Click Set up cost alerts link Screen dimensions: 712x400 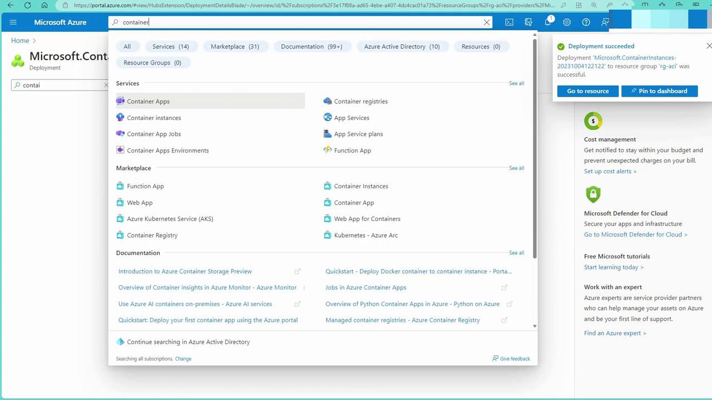tap(610, 171)
